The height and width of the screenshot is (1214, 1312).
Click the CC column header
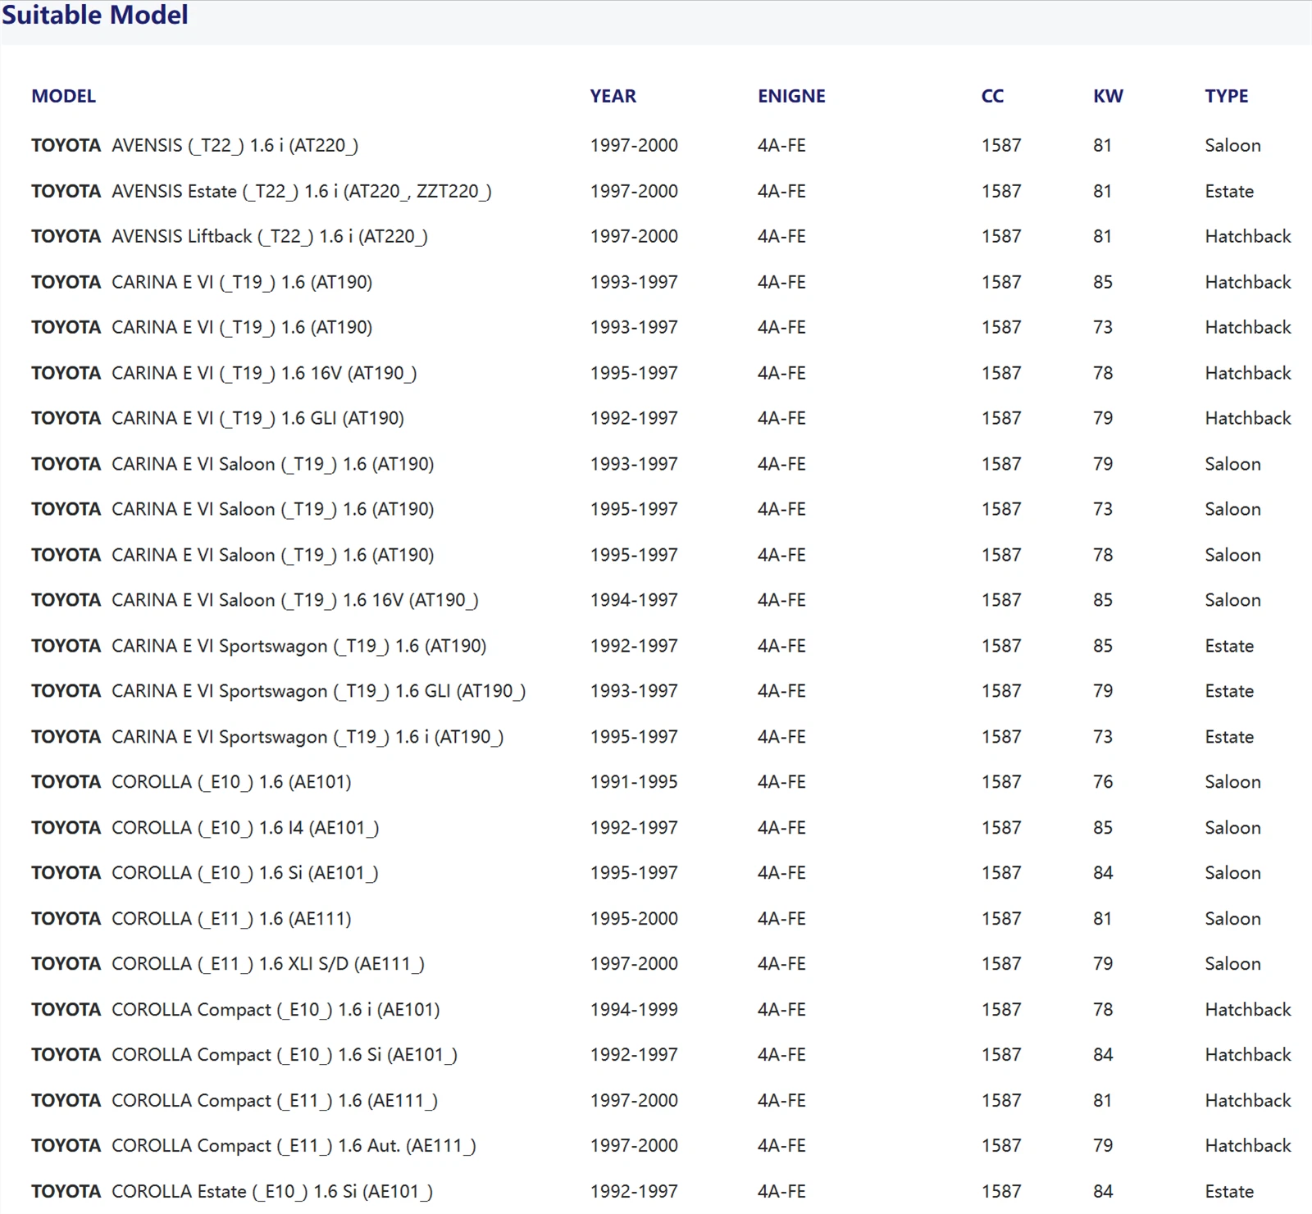[992, 96]
